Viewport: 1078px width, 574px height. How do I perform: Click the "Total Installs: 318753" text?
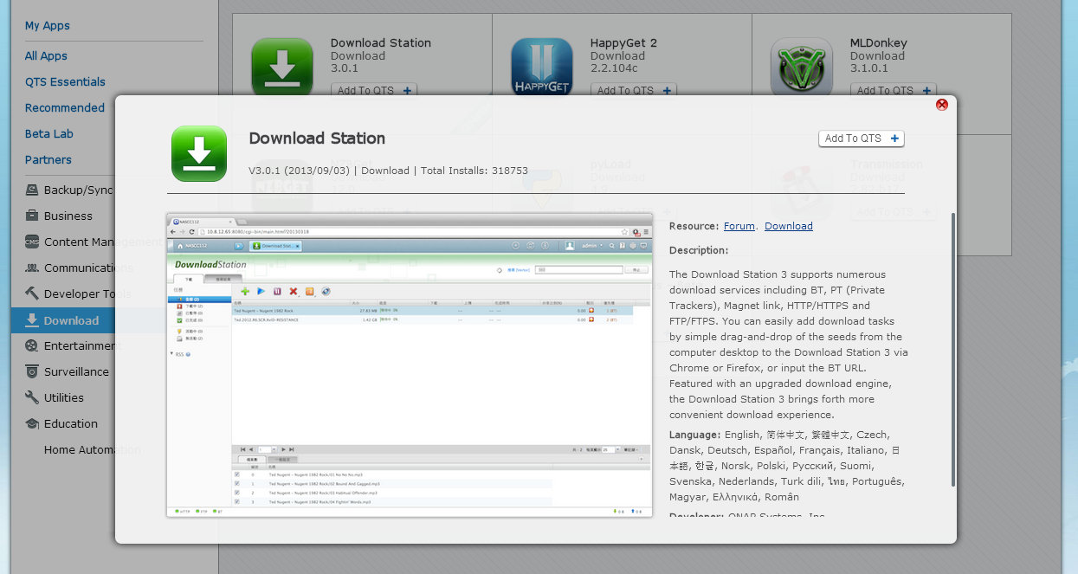click(474, 171)
